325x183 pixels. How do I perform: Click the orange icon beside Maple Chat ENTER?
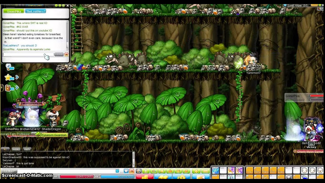(x=66, y=54)
